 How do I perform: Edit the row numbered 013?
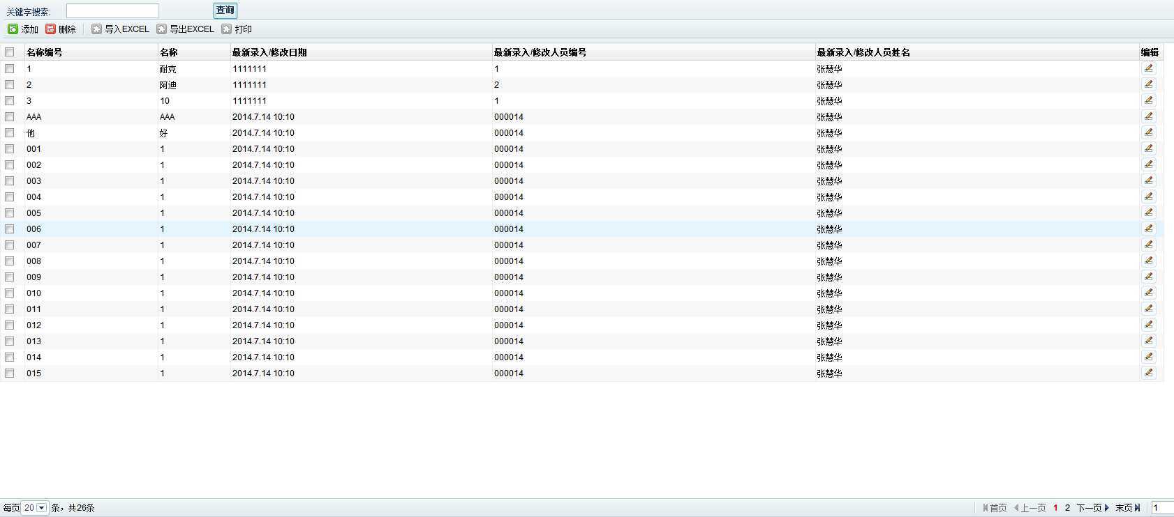1148,341
